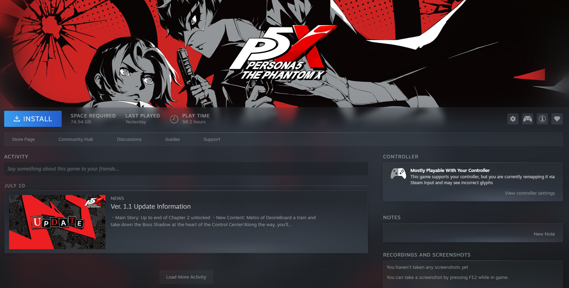
Task: Click Load More Activity button
Action: tap(186, 277)
